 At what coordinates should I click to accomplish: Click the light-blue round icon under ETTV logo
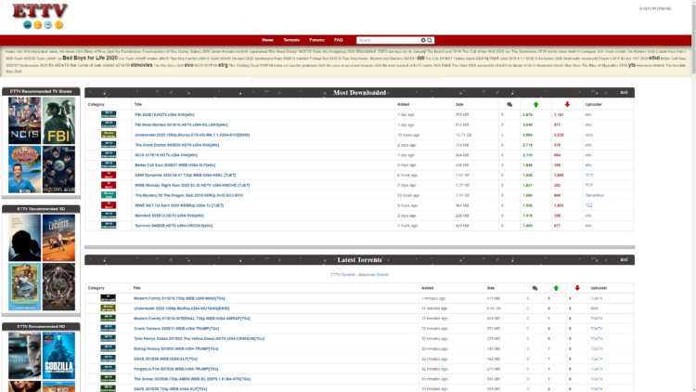(x=48, y=25)
